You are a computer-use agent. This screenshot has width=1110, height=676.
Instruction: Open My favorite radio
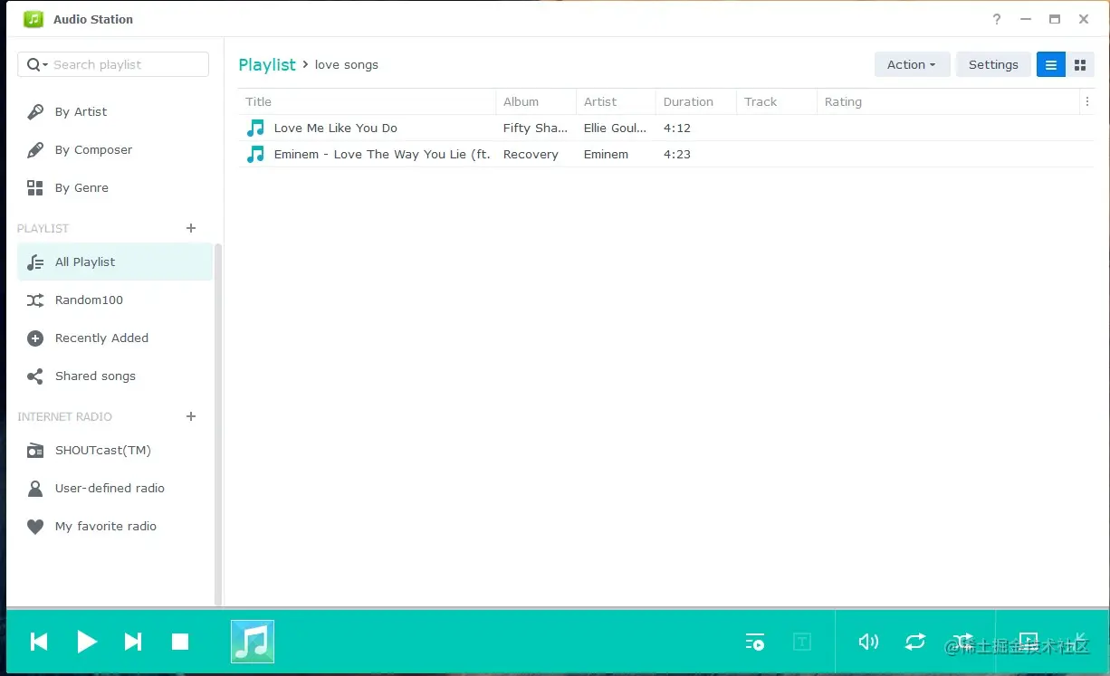click(115, 526)
